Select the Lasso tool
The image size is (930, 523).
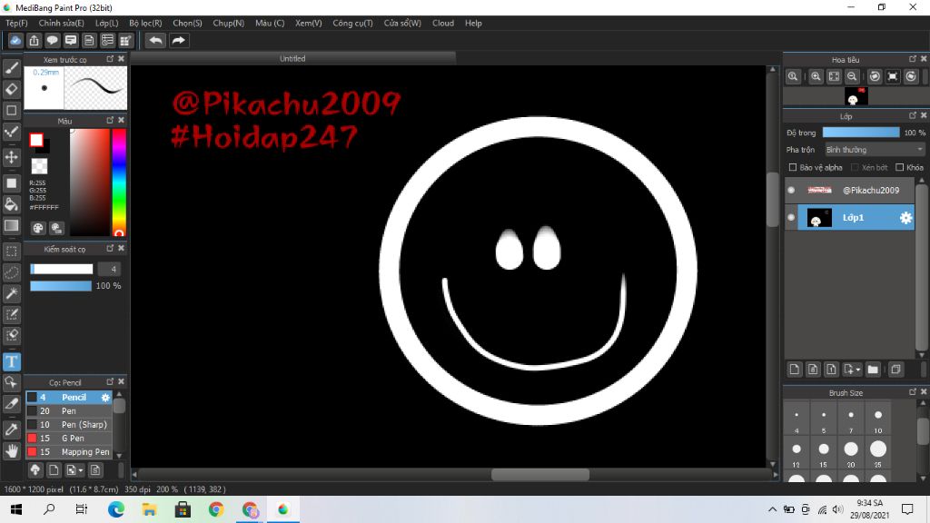click(x=11, y=272)
